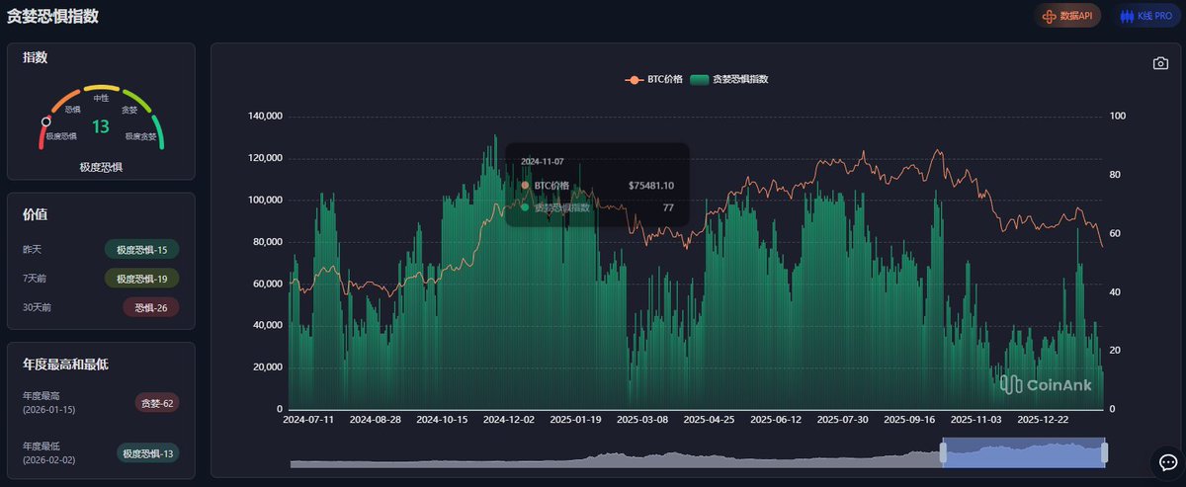Screen dimensions: 1186x487
Task: Select the blue highlighted range in timeline bar
Action: pyautogui.click(x=1023, y=453)
